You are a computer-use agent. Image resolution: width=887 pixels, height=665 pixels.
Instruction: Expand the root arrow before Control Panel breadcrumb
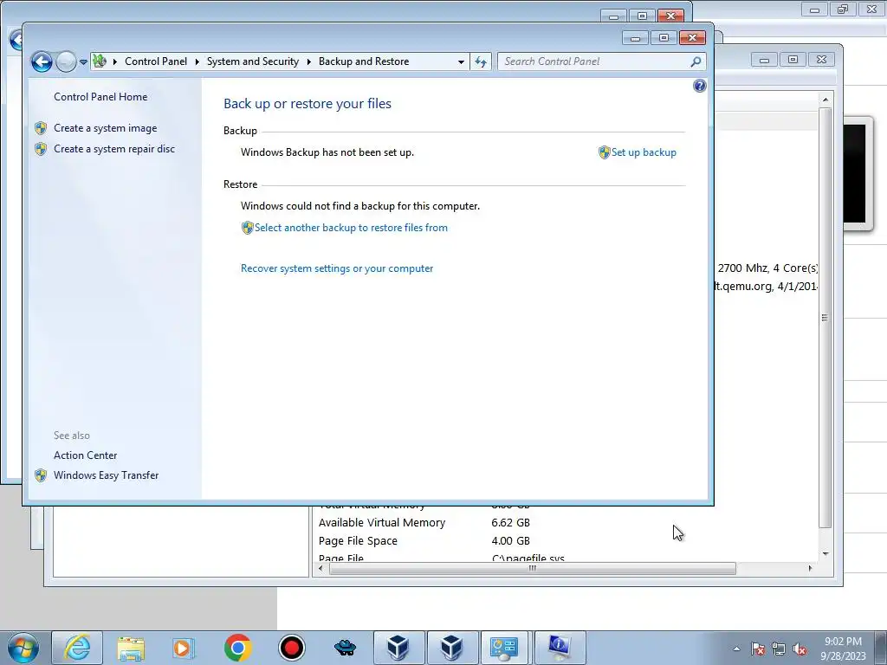(x=115, y=61)
